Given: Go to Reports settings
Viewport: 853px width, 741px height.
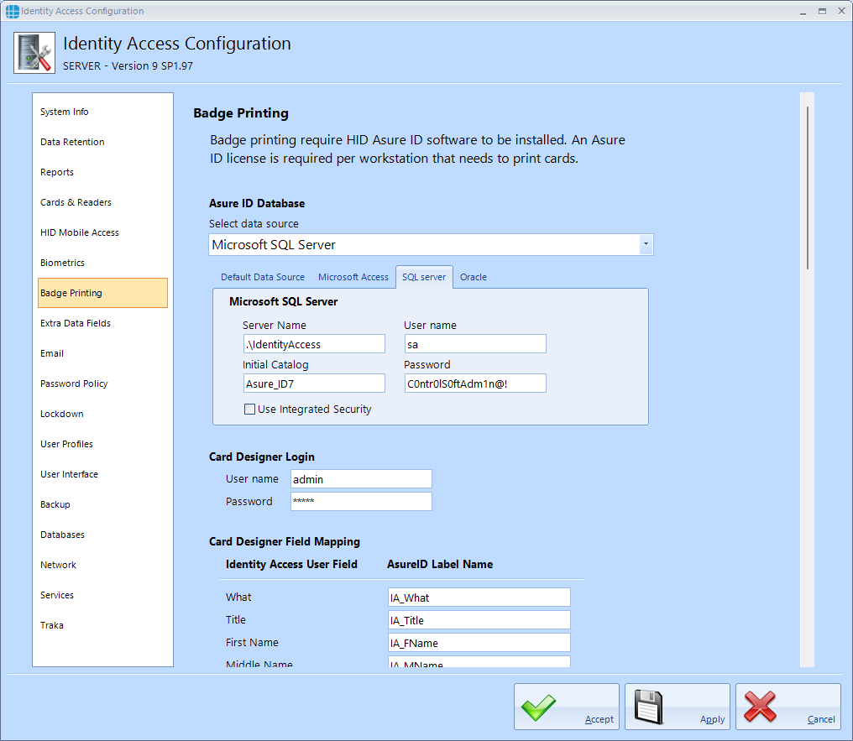Looking at the screenshot, I should tap(102, 172).
